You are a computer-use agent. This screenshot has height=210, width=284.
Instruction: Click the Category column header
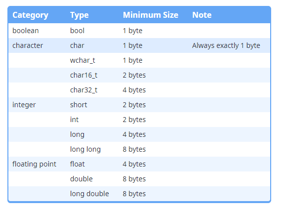click(x=30, y=15)
